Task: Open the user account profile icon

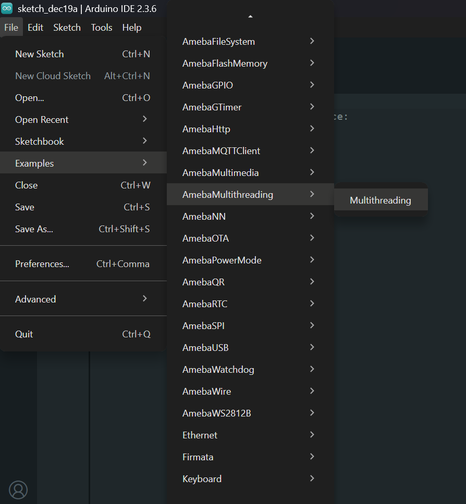Action: (18, 489)
